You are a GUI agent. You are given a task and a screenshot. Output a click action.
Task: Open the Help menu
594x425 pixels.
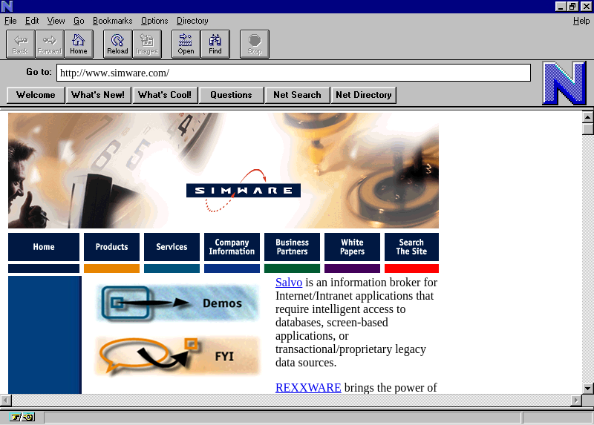(581, 21)
